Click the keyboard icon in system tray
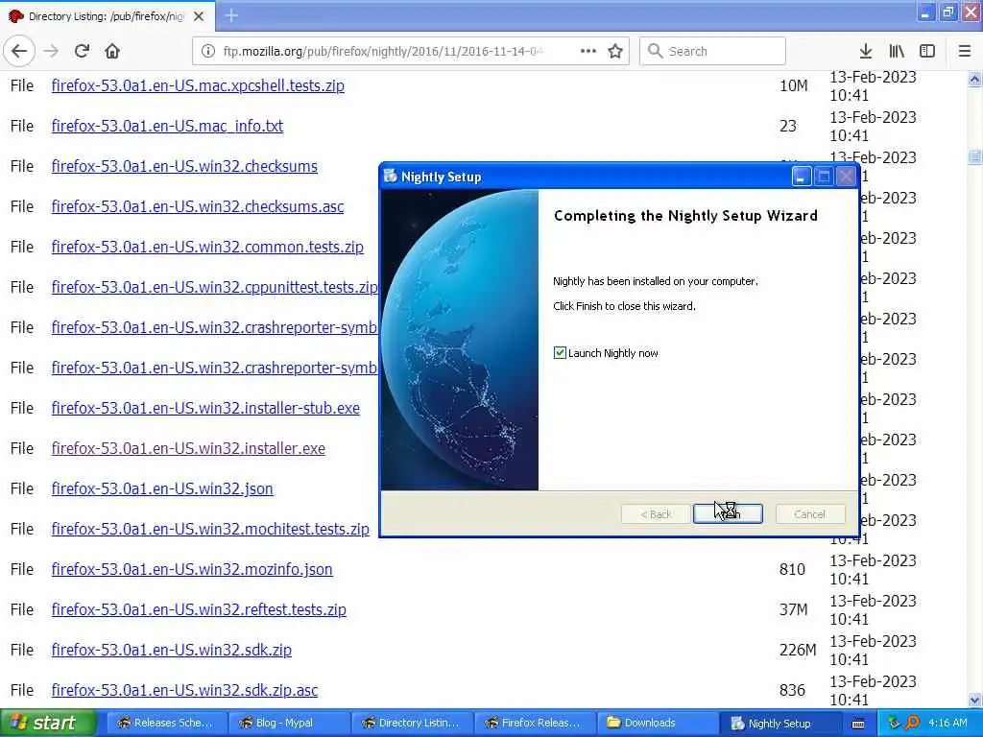 point(858,724)
